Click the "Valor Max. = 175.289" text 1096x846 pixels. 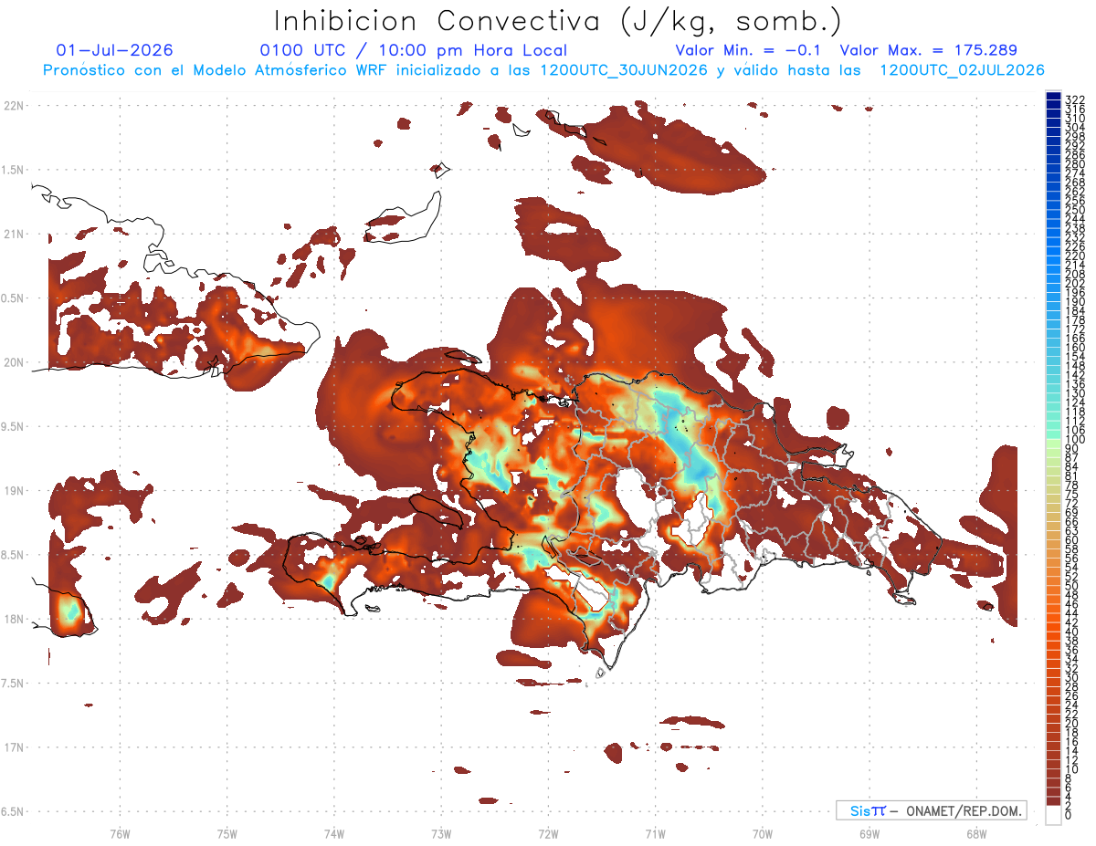coord(928,51)
